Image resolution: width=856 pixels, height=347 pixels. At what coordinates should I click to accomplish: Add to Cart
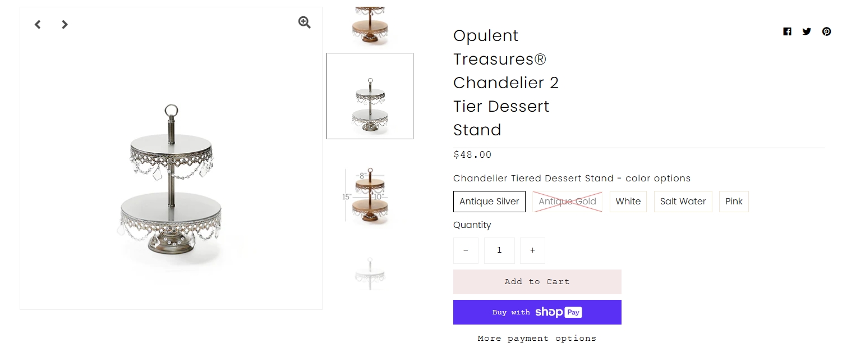[x=537, y=282]
